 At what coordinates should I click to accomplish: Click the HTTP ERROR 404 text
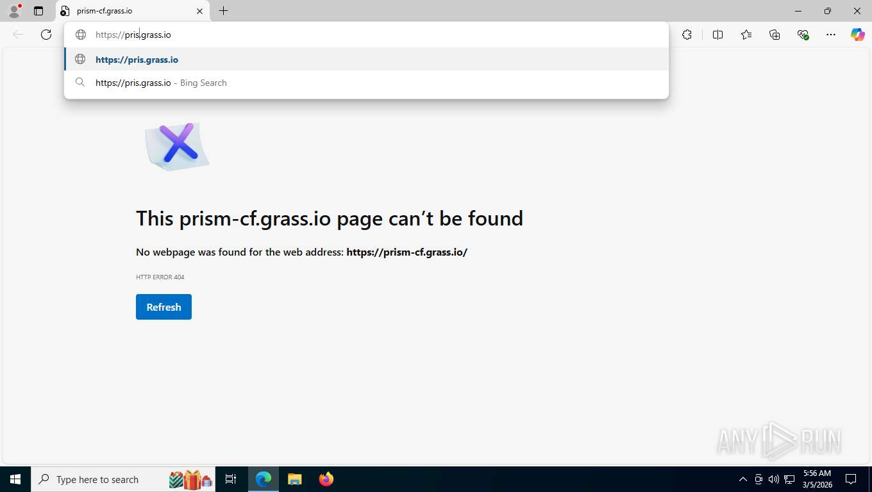[160, 277]
